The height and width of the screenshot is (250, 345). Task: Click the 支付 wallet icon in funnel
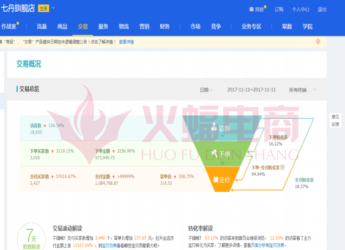pos(216,180)
